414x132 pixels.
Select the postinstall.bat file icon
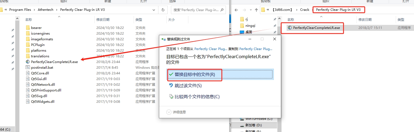pos(27,67)
